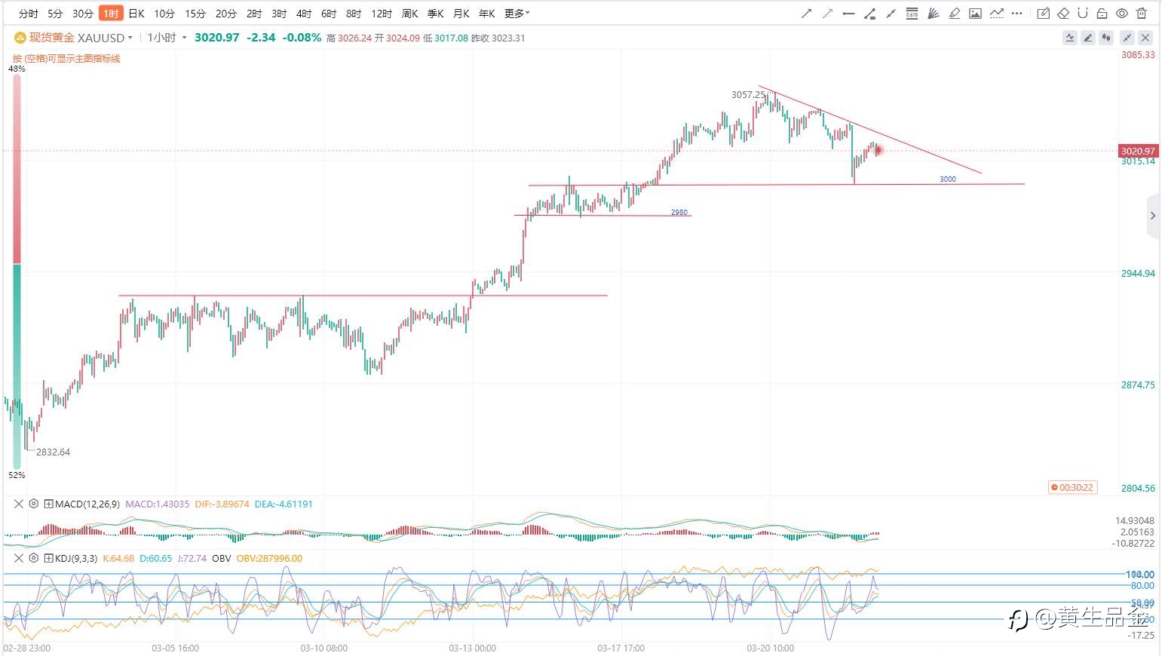The width and height of the screenshot is (1162, 656).
Task: Switch to the 30分 timeframe
Action: (x=83, y=14)
